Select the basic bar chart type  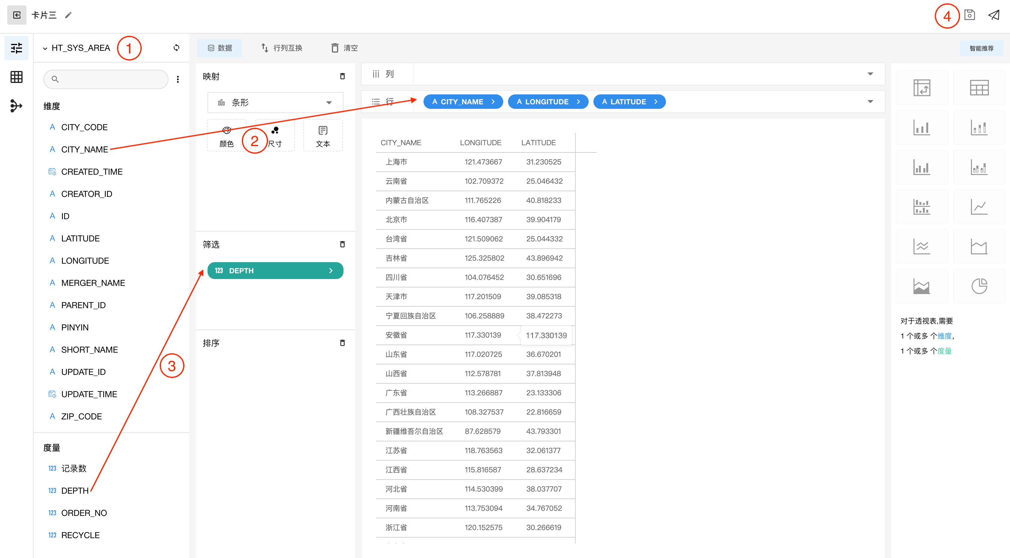[922, 128]
